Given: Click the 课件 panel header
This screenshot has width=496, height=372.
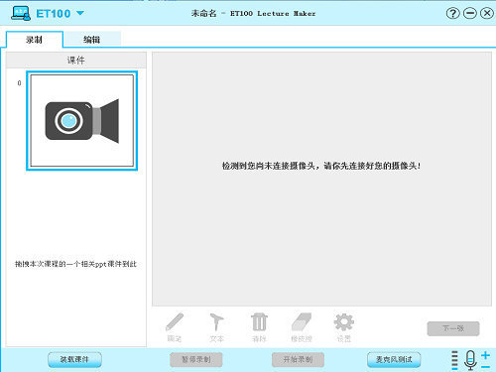Looking at the screenshot, I should [76, 61].
